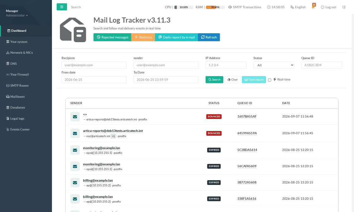354x212 pixels.
Task: Click the QUEUE ID column header
Action: click(245, 103)
